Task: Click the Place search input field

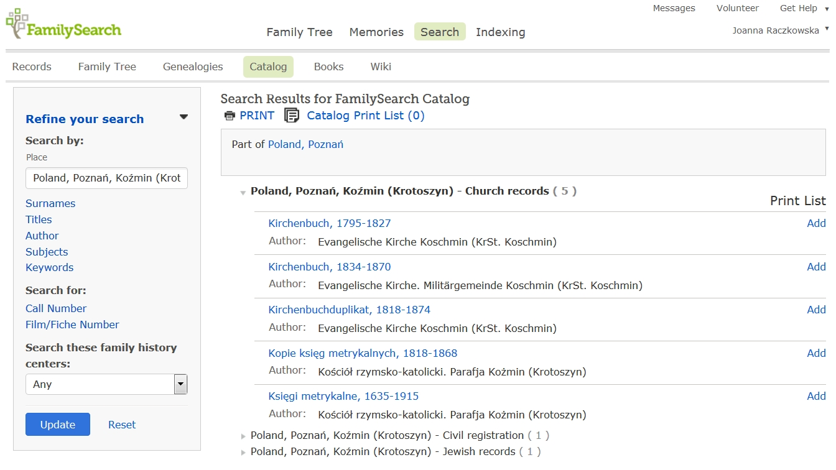Action: (106, 178)
